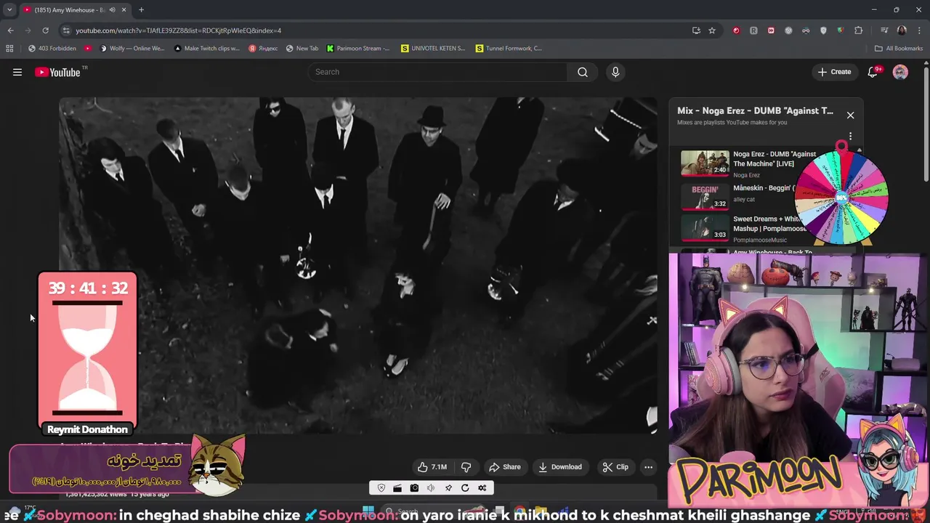Click the glasses-face extension icon
Image resolution: width=930 pixels, height=523 pixels.
[x=806, y=31]
